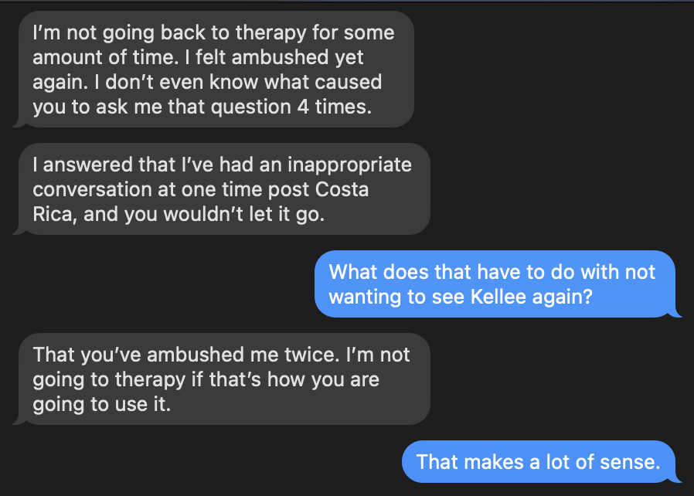Select the "That you've ambushed me twice" bubble
The width and height of the screenshot is (694, 496).
(222, 379)
